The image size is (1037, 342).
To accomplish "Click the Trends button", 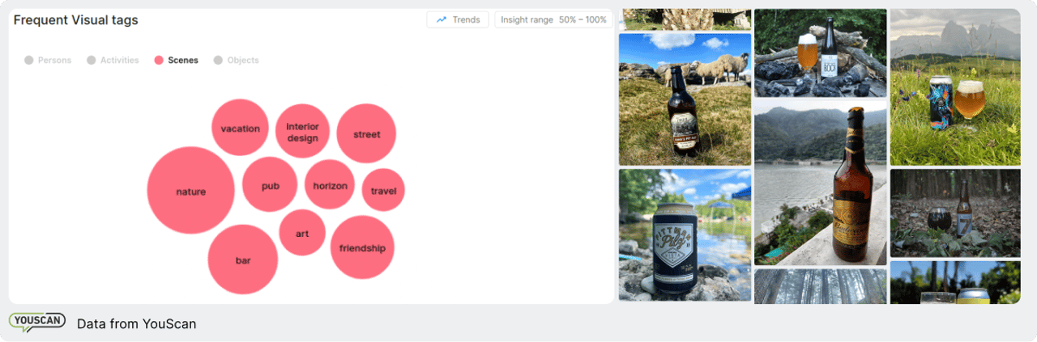I will (458, 19).
